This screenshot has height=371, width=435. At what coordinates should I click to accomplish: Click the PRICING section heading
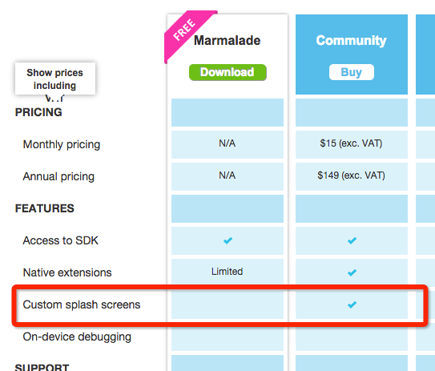(38, 112)
